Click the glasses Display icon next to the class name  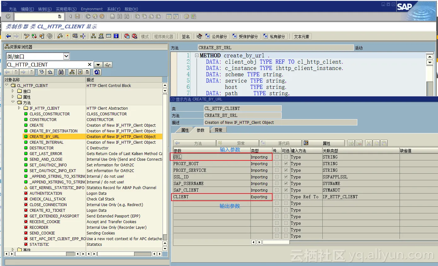108,65
